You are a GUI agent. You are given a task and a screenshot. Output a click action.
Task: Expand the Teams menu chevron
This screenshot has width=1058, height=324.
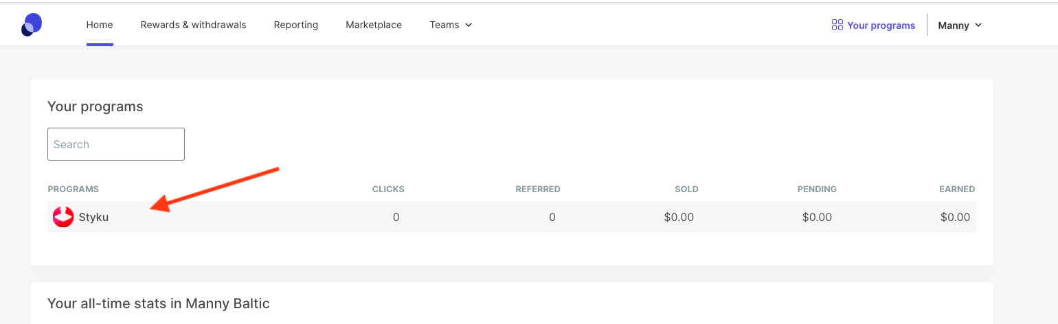tap(469, 25)
